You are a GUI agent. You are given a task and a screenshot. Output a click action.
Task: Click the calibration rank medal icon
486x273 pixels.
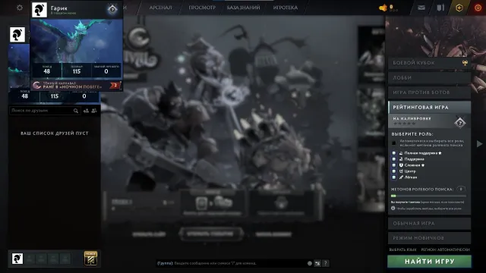(x=460, y=123)
